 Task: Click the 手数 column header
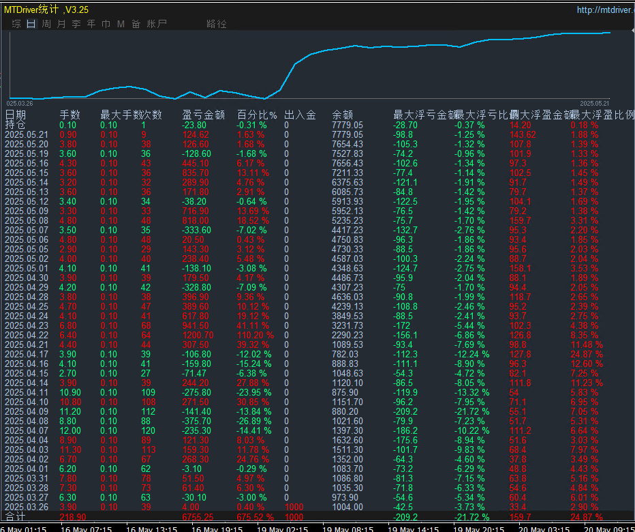point(69,115)
